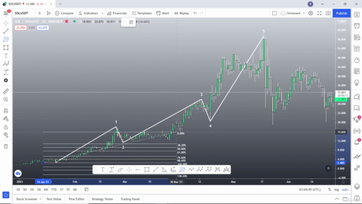362x204 pixels.
Task: Toggle auto scale mode
Action: click(345, 189)
